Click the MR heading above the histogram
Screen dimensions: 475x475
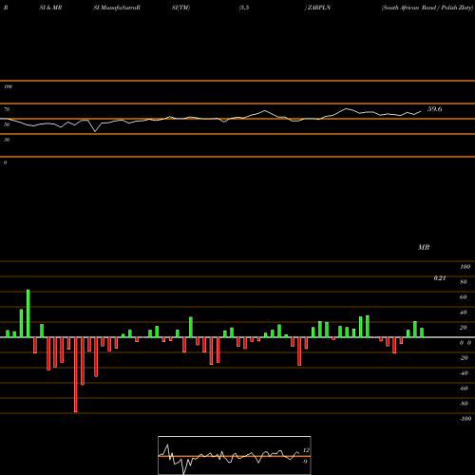424,247
